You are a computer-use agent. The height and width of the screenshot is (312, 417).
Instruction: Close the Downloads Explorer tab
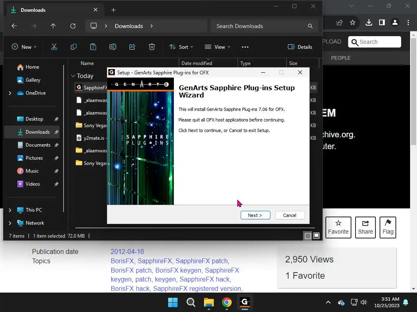point(95,10)
